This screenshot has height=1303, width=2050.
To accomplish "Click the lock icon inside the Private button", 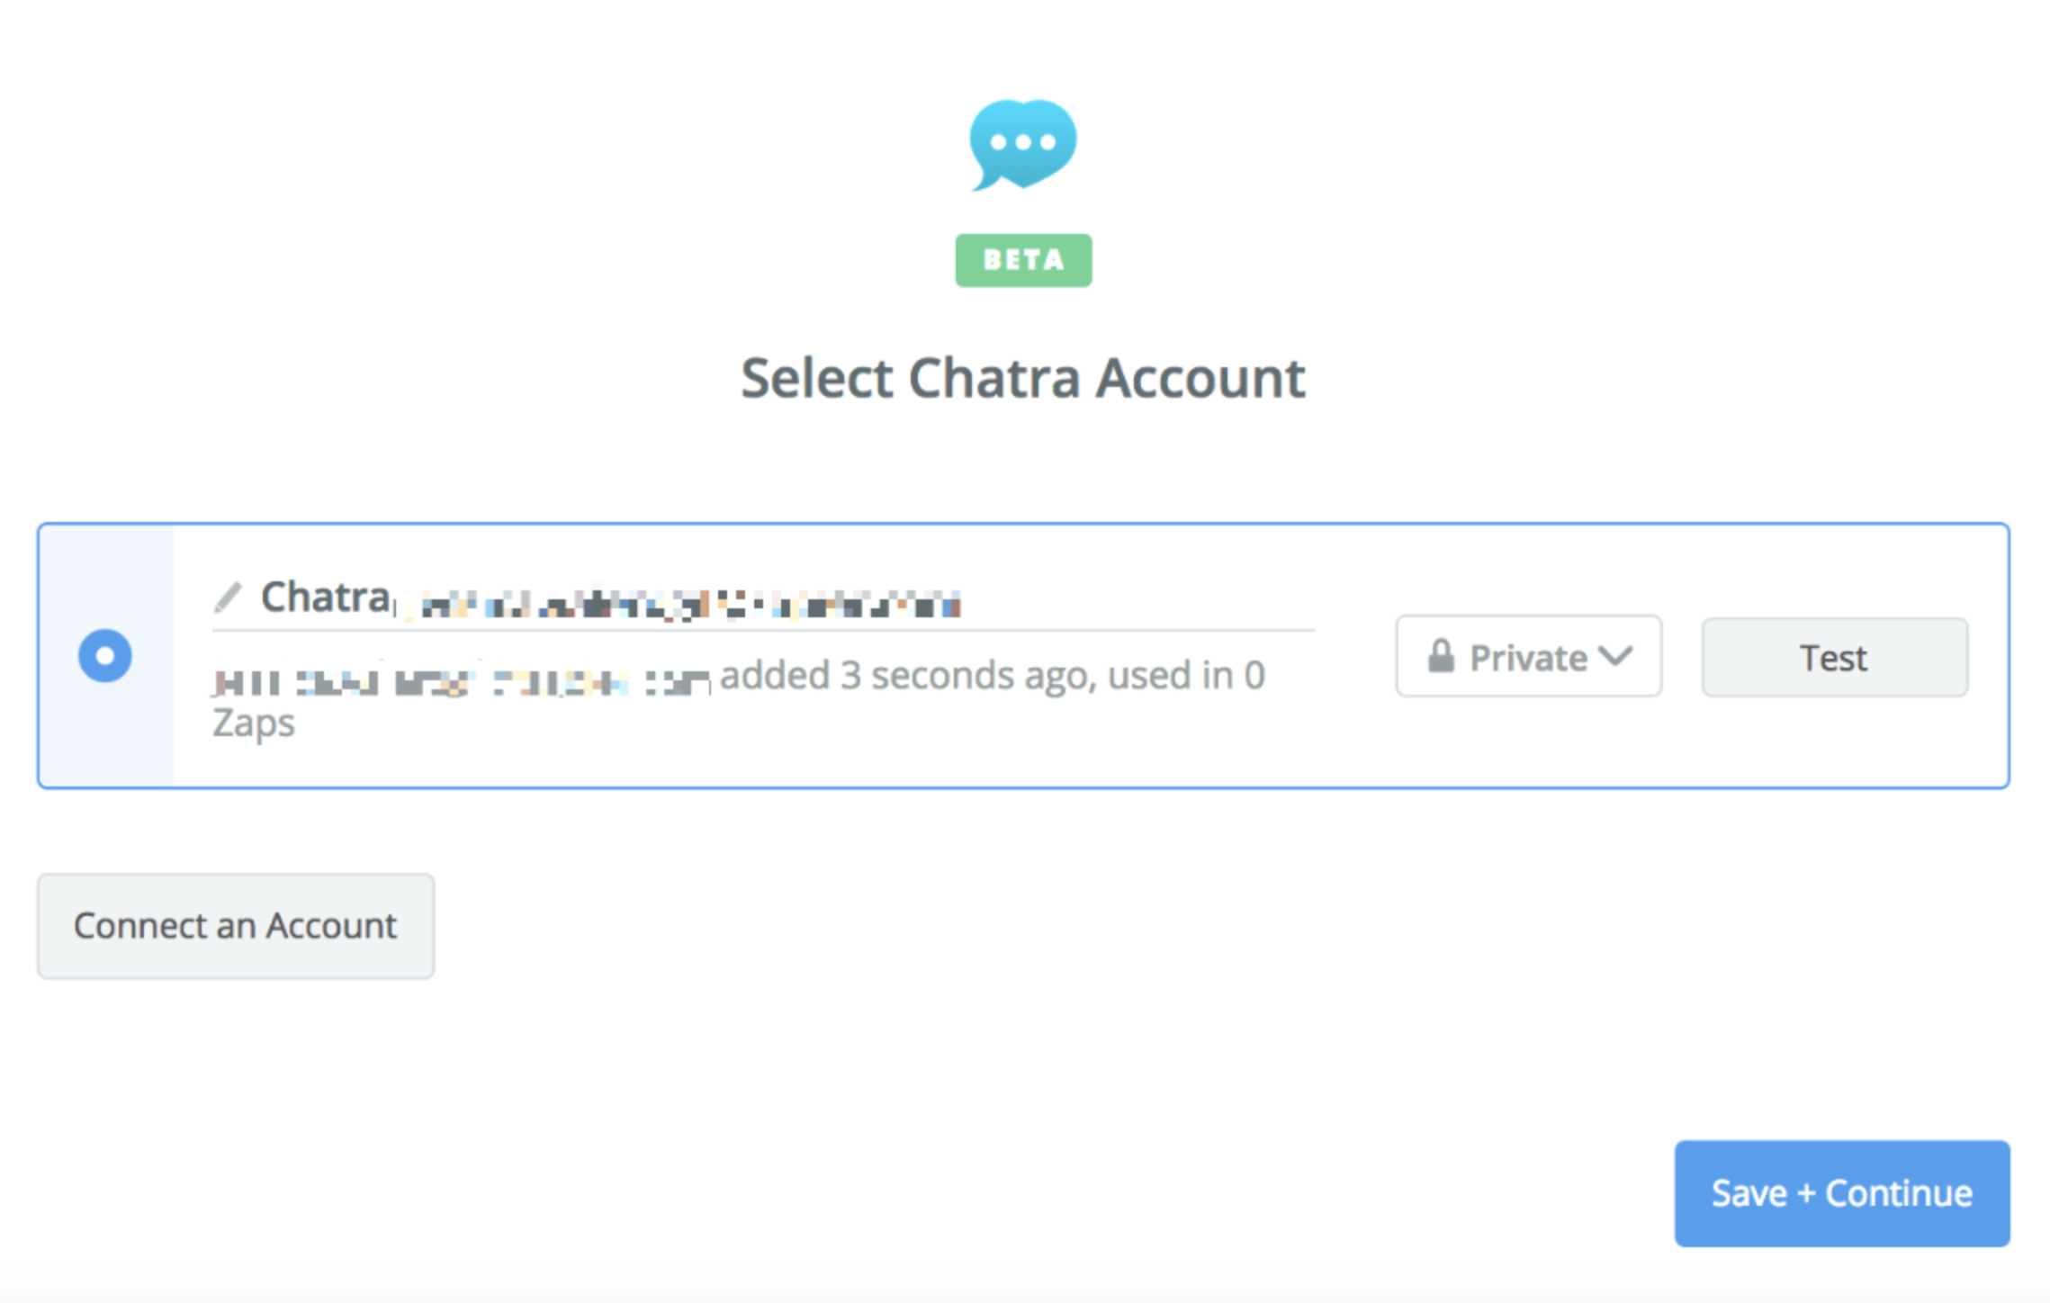I will click(1442, 656).
